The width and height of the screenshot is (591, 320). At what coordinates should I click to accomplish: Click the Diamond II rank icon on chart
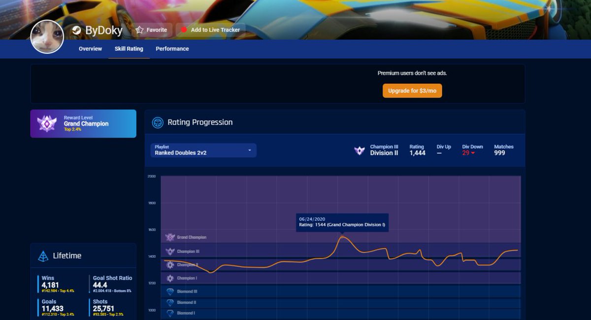[x=170, y=302]
